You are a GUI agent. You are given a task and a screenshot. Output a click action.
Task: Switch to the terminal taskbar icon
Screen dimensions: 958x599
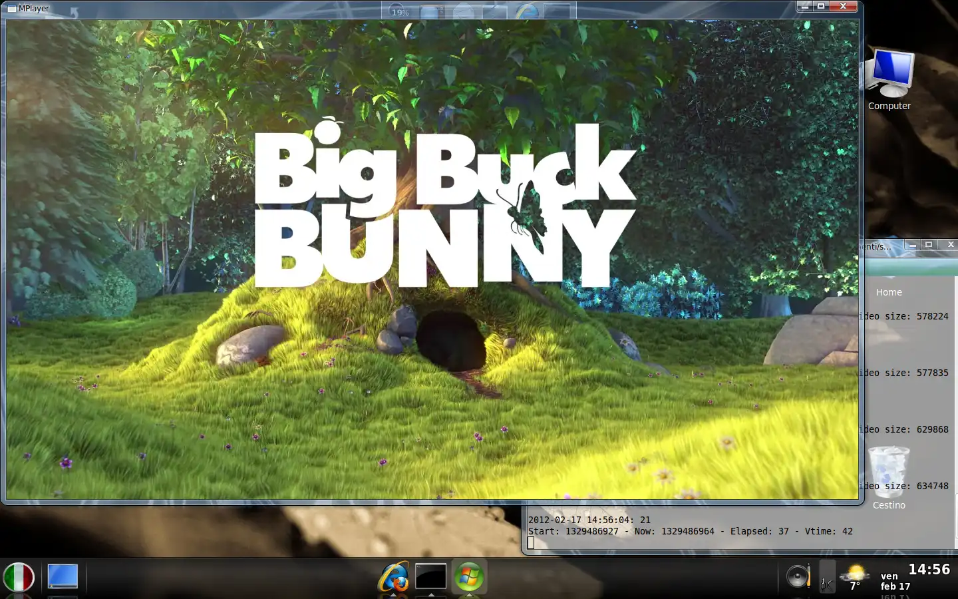pos(431,576)
